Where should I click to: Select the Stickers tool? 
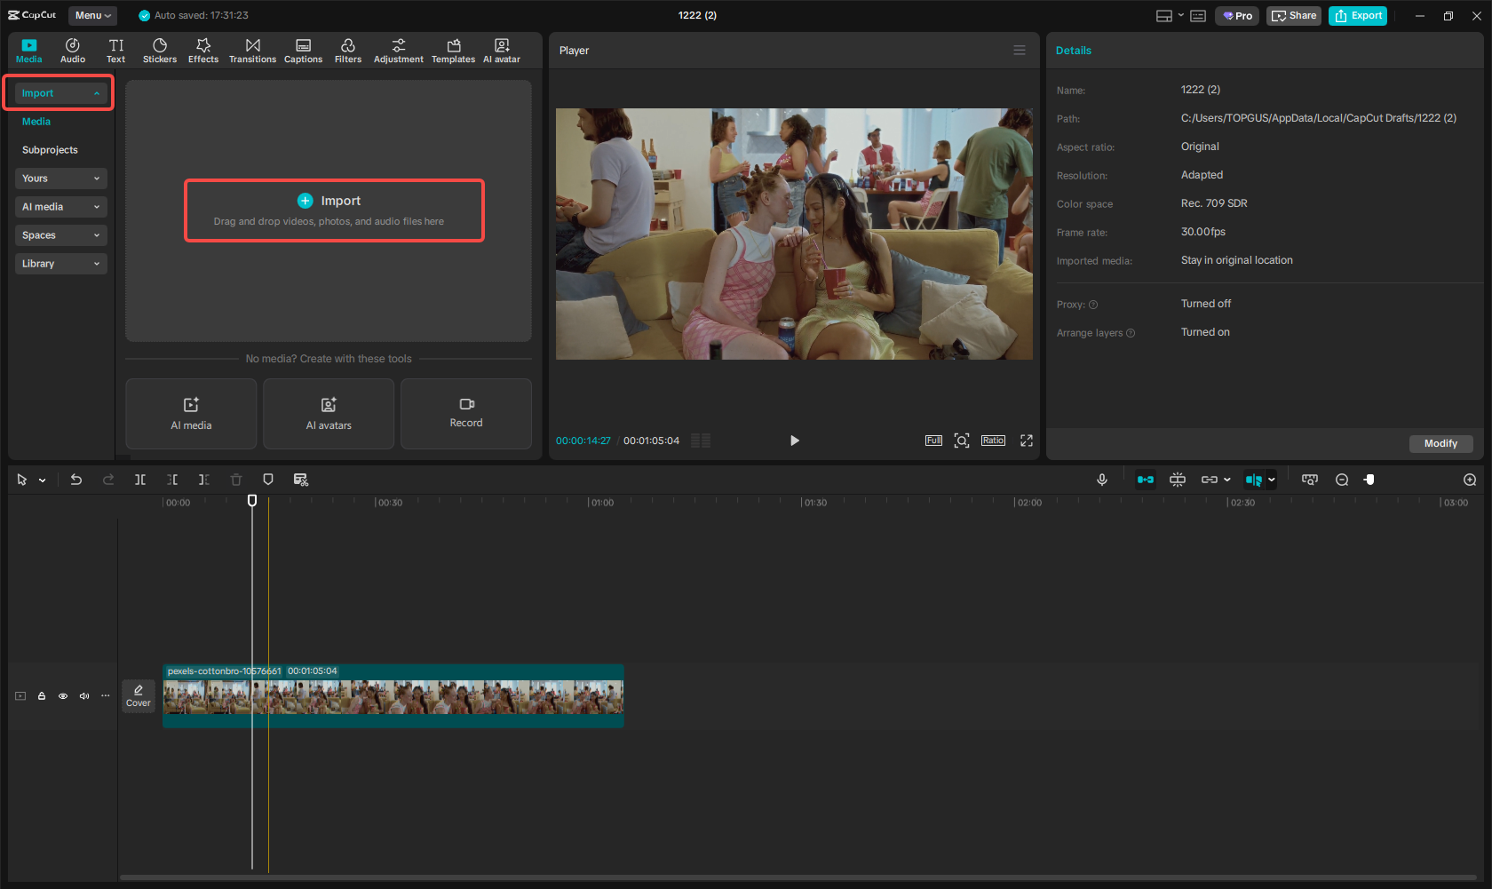click(x=160, y=50)
